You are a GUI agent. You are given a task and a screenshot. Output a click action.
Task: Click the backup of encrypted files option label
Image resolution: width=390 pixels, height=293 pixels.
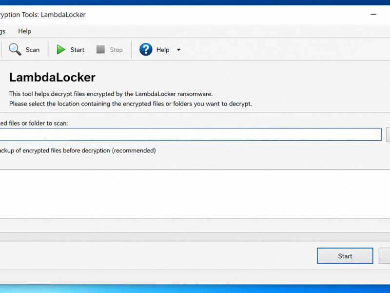pyautogui.click(x=78, y=150)
